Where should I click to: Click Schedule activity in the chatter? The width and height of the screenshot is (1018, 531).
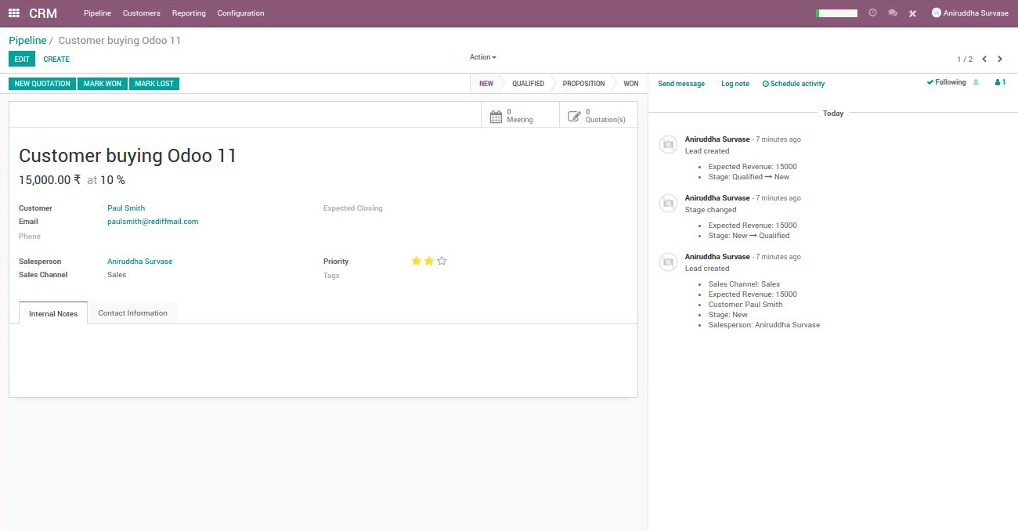point(793,84)
